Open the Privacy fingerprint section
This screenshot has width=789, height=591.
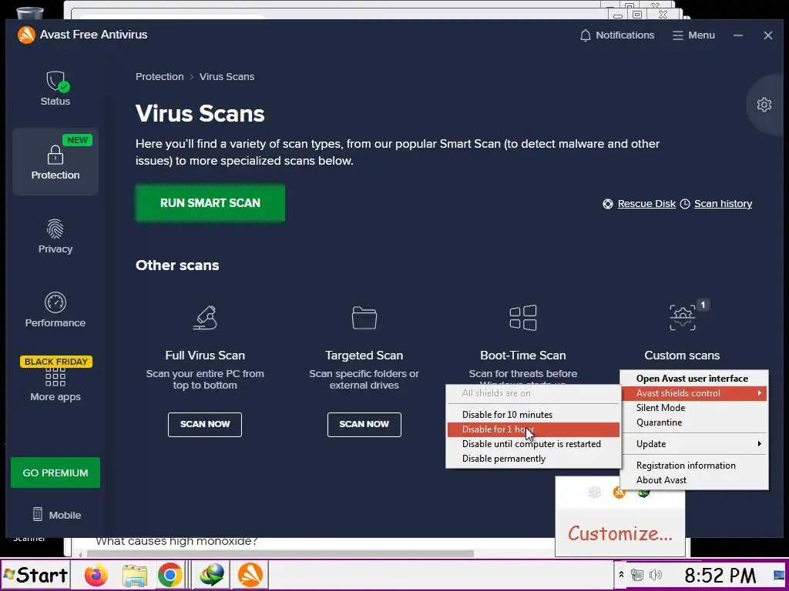[x=55, y=235]
